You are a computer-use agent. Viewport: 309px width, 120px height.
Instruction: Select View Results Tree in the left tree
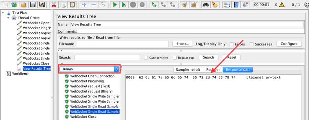click(x=37, y=69)
